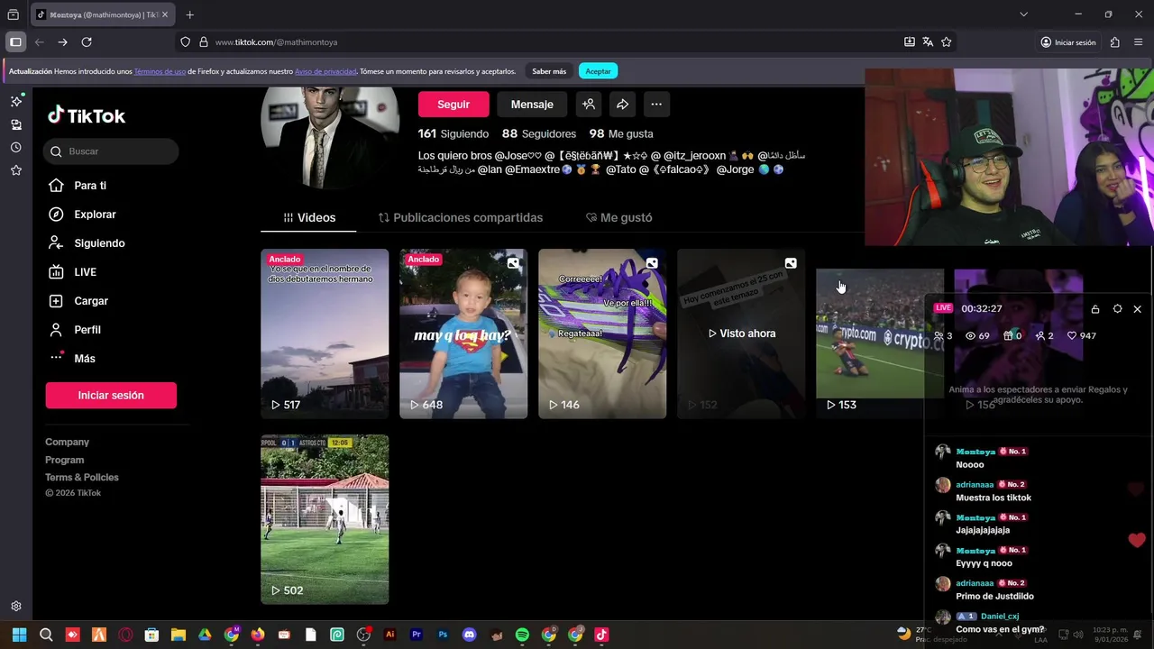
Task: Bookmark this page with star icon
Action: point(946,41)
